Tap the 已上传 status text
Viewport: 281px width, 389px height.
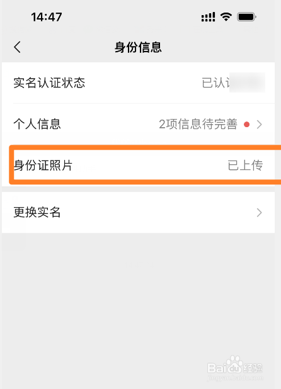pyautogui.click(x=245, y=166)
